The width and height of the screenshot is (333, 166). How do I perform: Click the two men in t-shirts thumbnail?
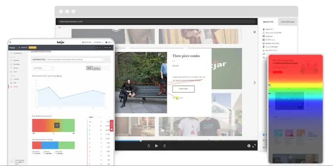[200, 127]
